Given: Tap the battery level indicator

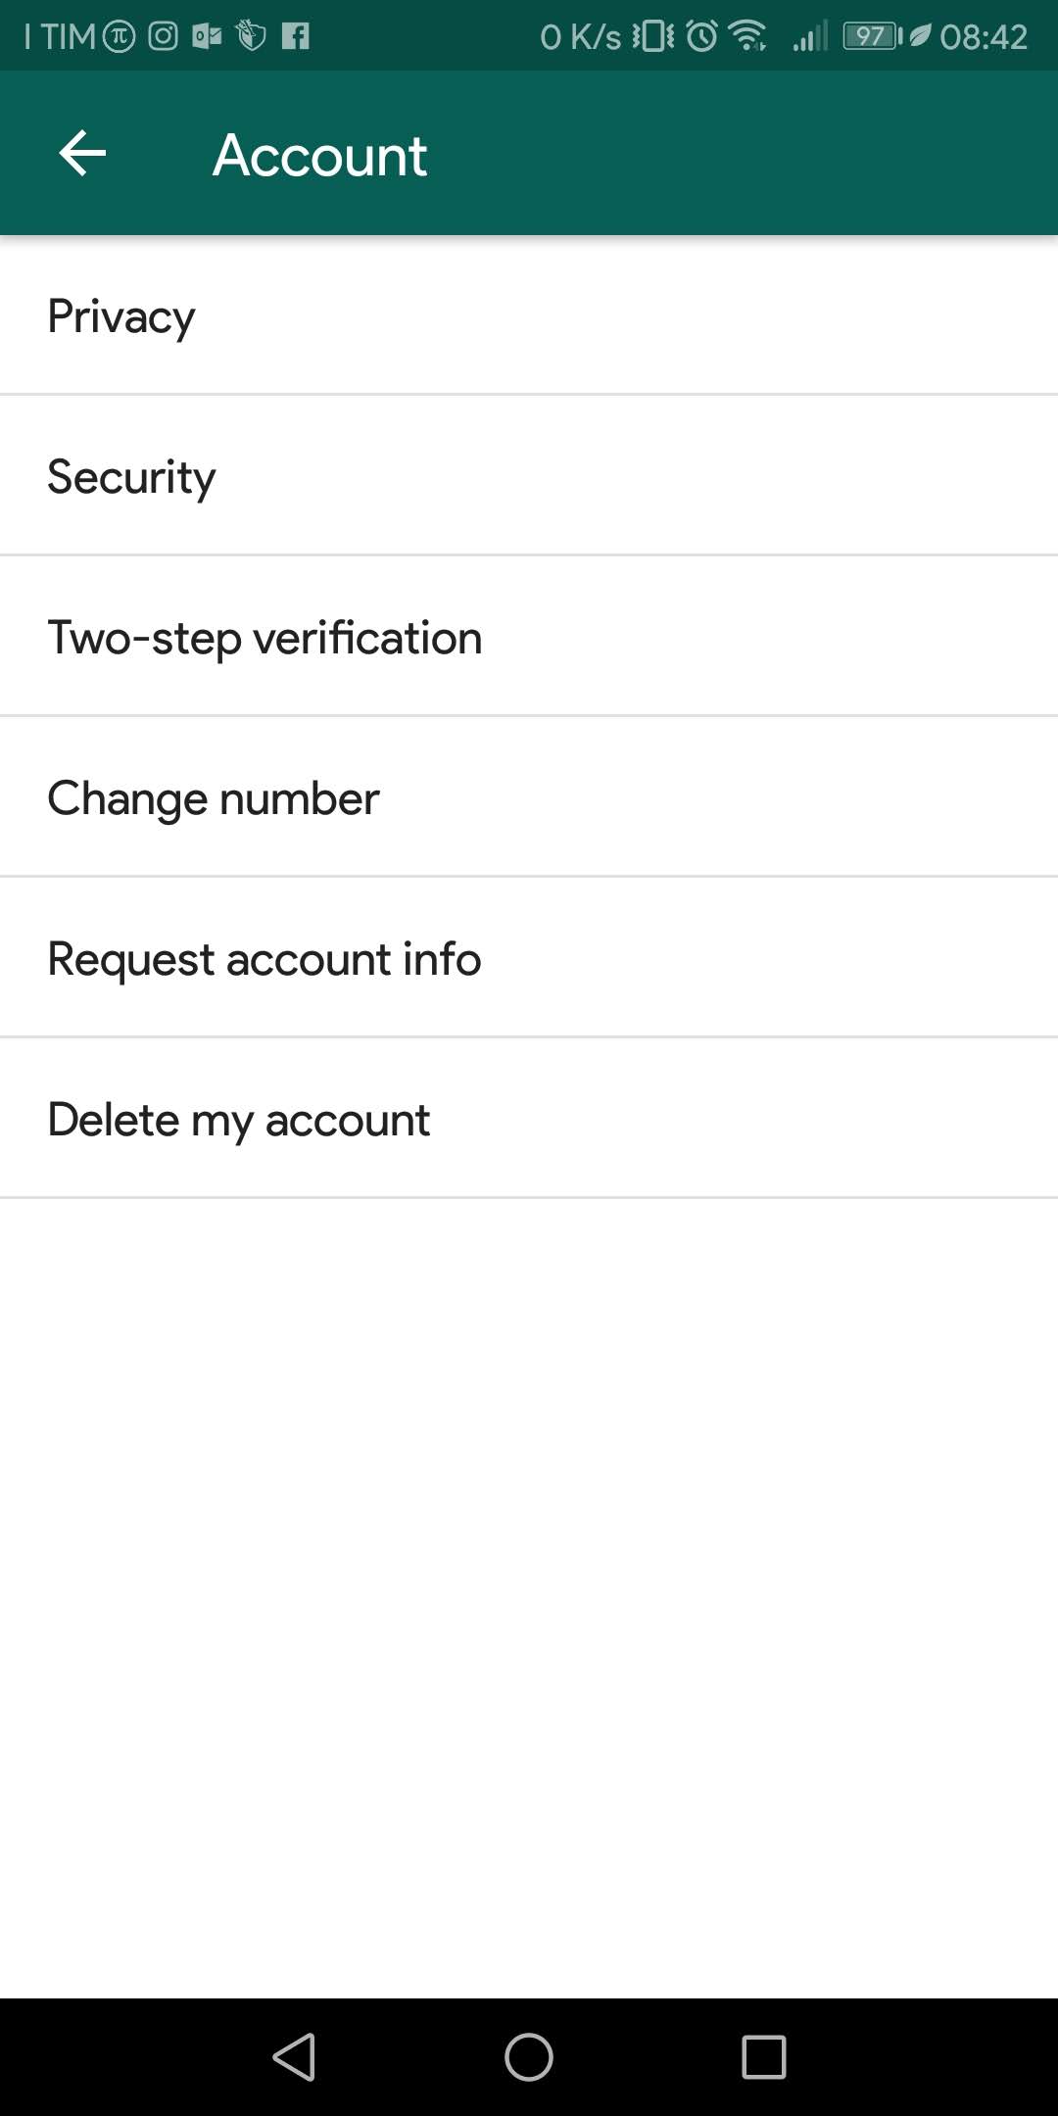Looking at the screenshot, I should pos(871,36).
